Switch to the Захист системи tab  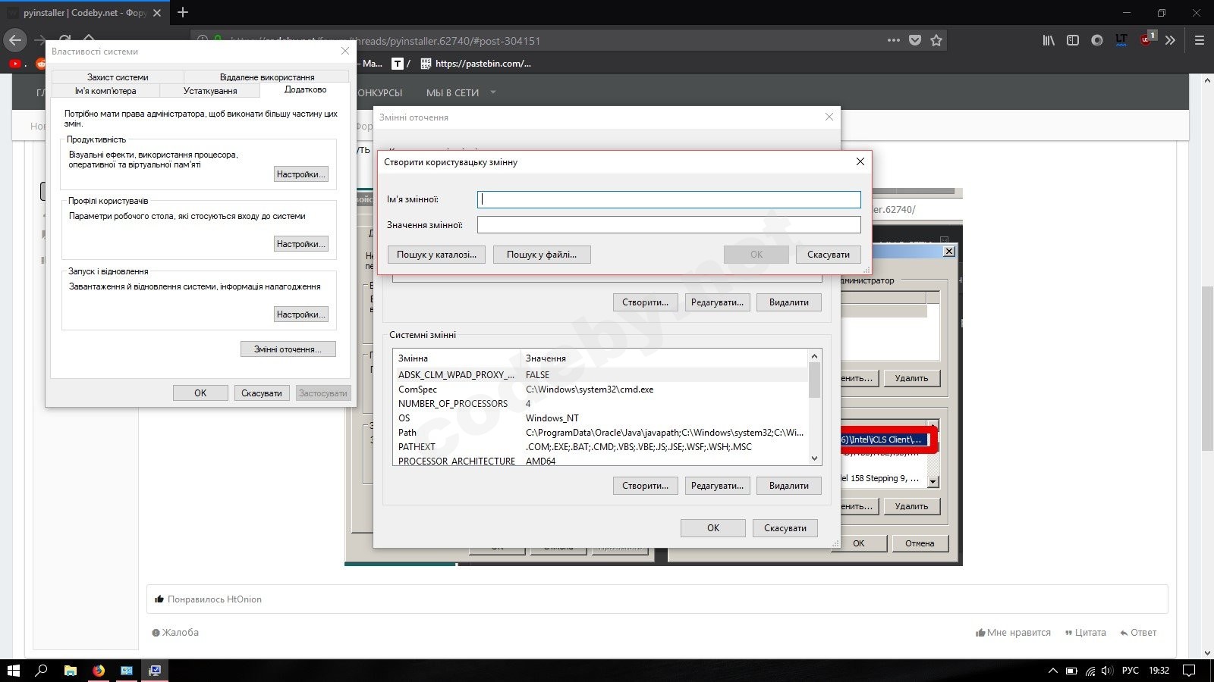[x=118, y=77]
